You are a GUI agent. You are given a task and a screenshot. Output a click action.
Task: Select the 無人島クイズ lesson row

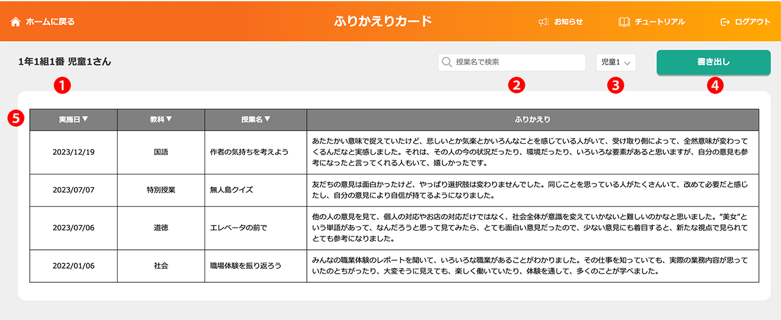pos(231,190)
